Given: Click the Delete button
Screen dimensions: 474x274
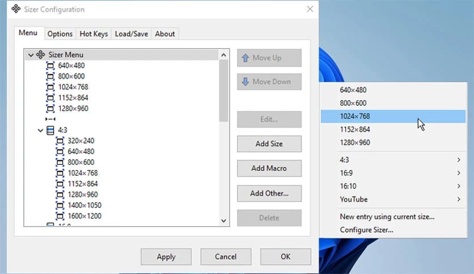Looking at the screenshot, I should click(269, 217).
